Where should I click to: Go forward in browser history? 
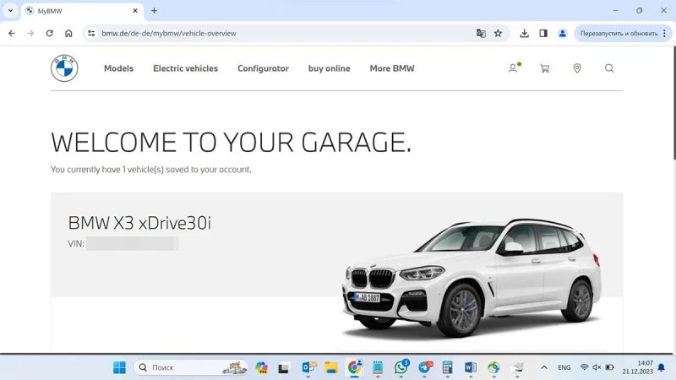click(30, 33)
